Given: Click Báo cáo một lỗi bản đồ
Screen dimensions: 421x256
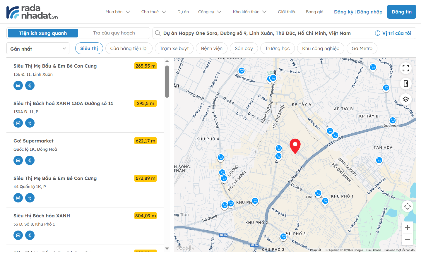Looking at the screenshot, I should coord(399,250).
